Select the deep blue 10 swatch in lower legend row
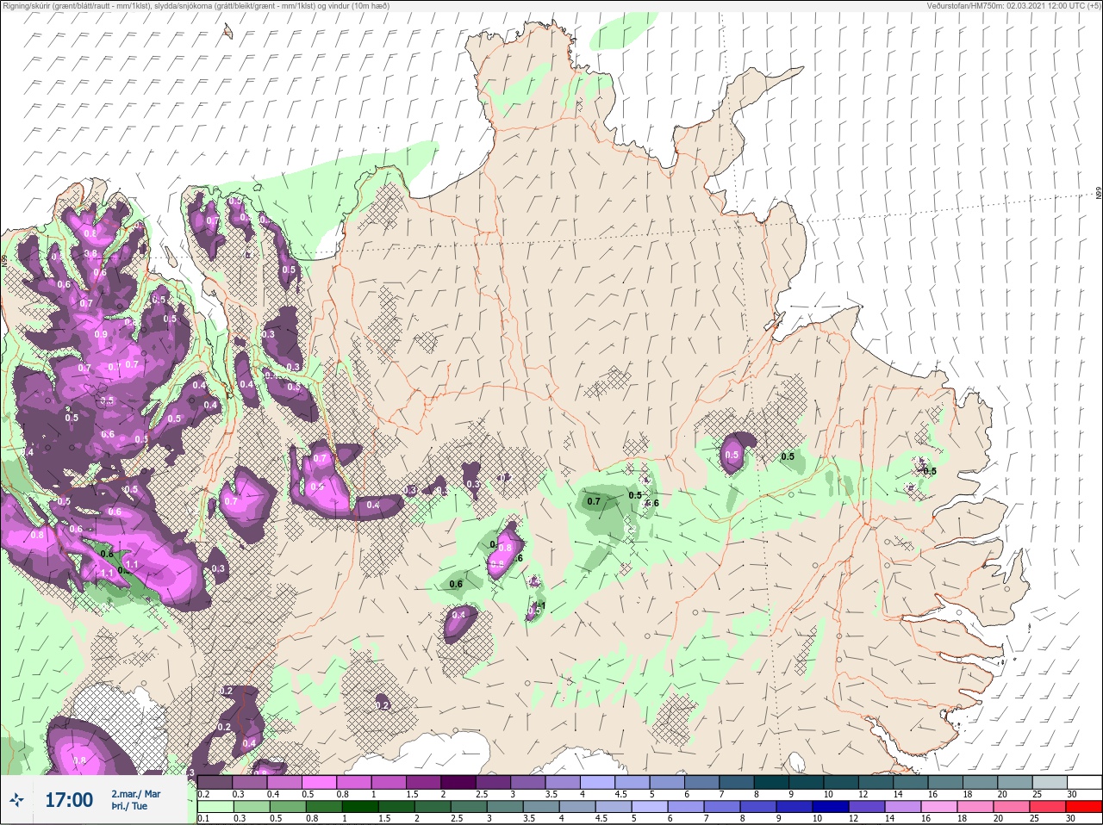1103x825 pixels. coord(831,807)
